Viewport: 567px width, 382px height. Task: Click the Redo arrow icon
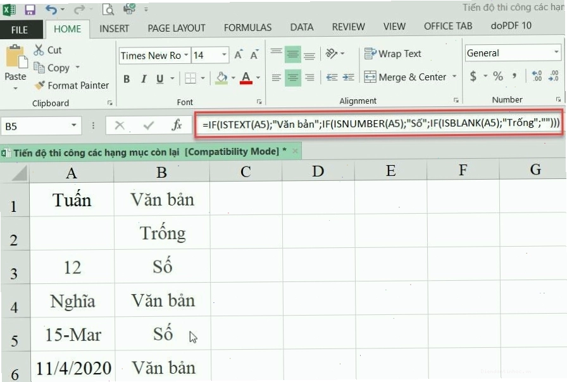pos(79,9)
